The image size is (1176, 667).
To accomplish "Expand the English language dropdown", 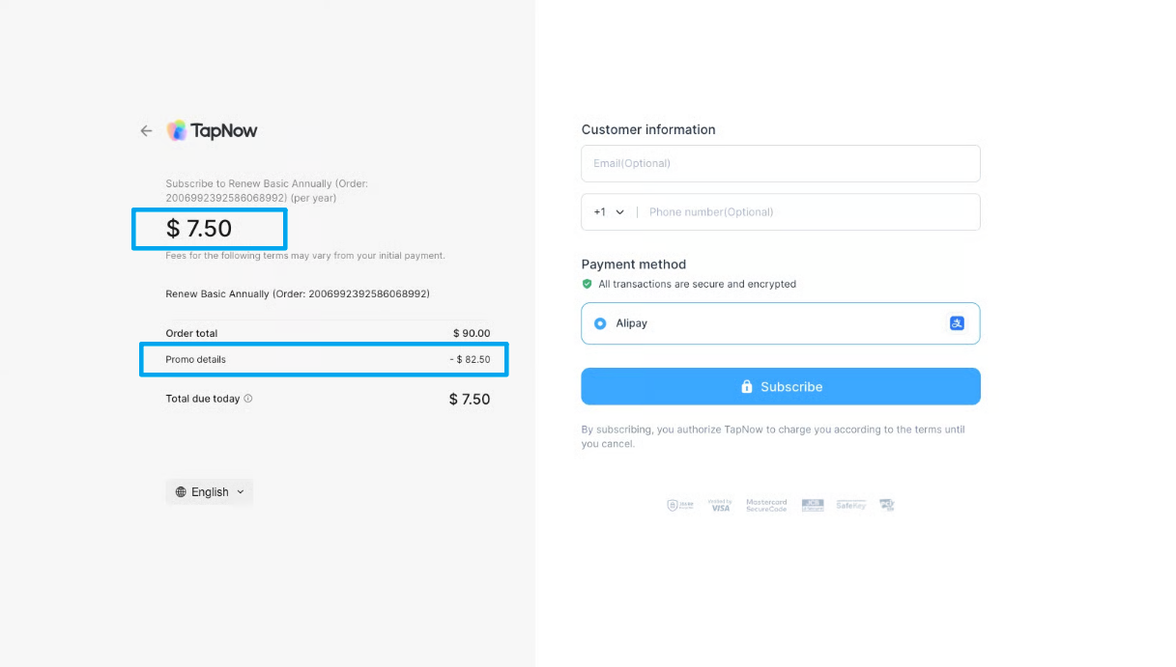I will [209, 492].
